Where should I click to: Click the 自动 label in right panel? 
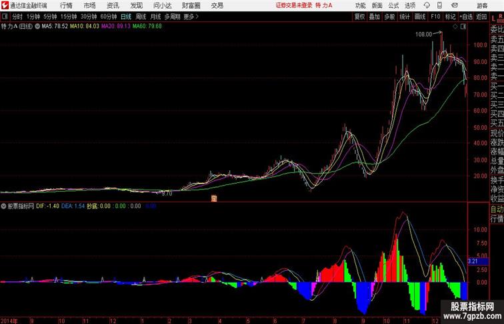(497, 210)
